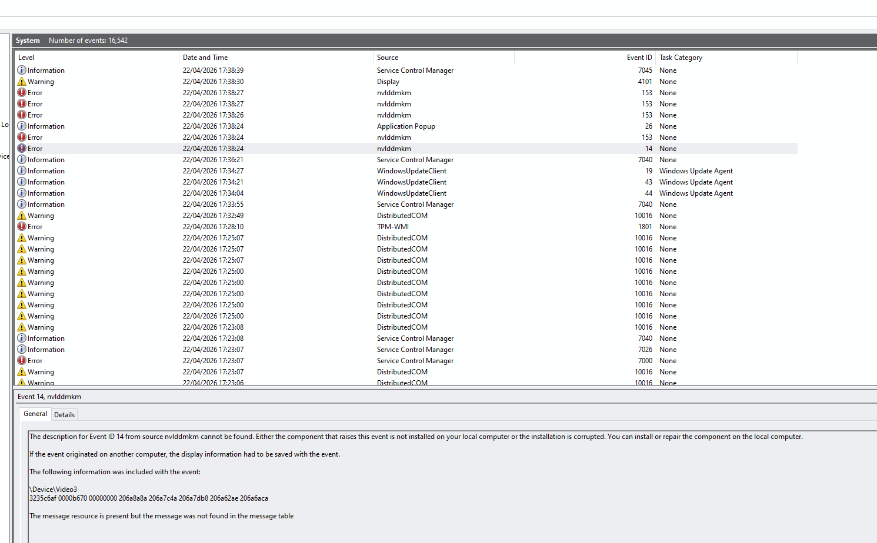
Task: Sort events by the Level column header
Action: pyautogui.click(x=97, y=58)
